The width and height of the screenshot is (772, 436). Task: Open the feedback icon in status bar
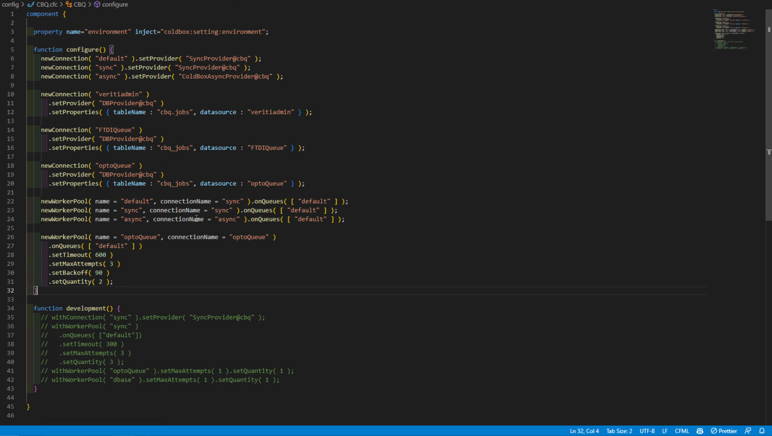[748, 431]
